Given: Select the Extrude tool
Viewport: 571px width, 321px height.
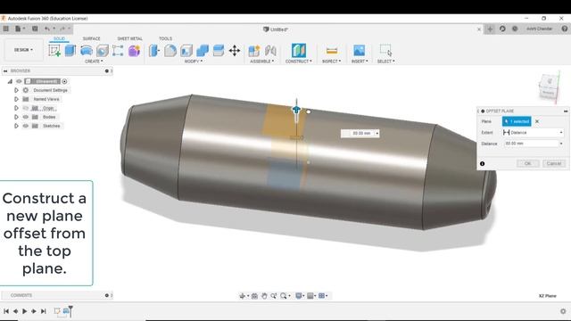Looking at the screenshot, I should 70,51.
